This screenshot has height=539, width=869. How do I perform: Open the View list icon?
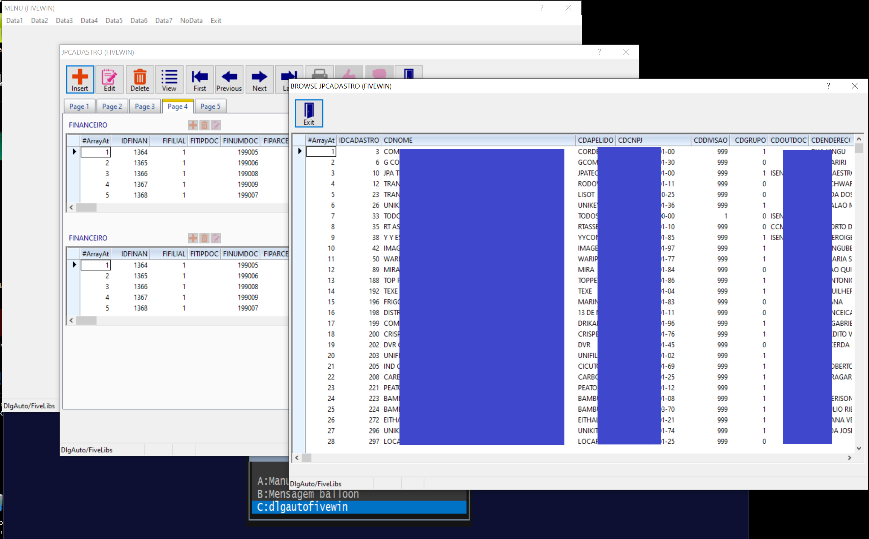pos(169,79)
